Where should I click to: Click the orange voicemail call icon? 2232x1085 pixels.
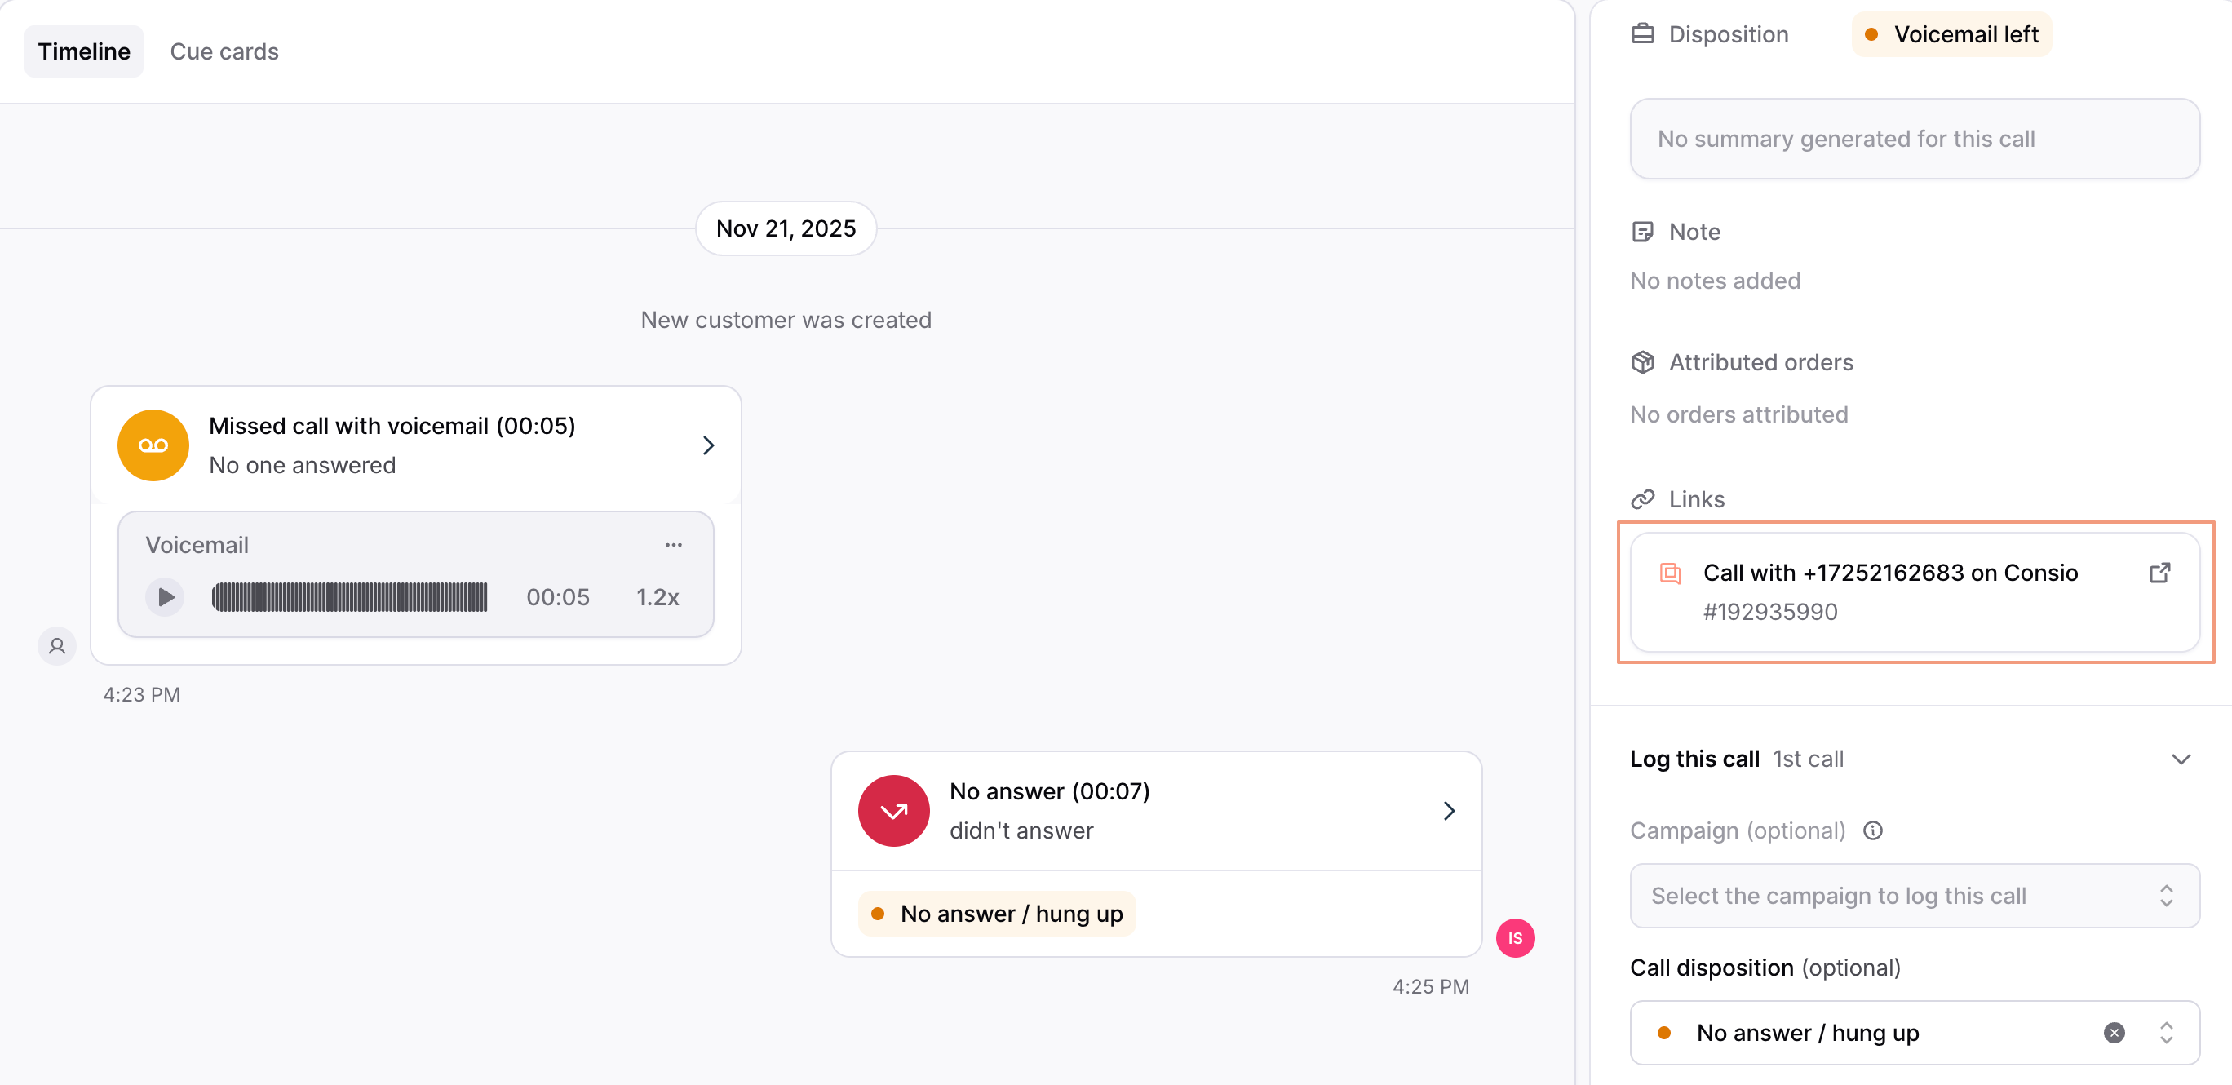[x=153, y=445]
